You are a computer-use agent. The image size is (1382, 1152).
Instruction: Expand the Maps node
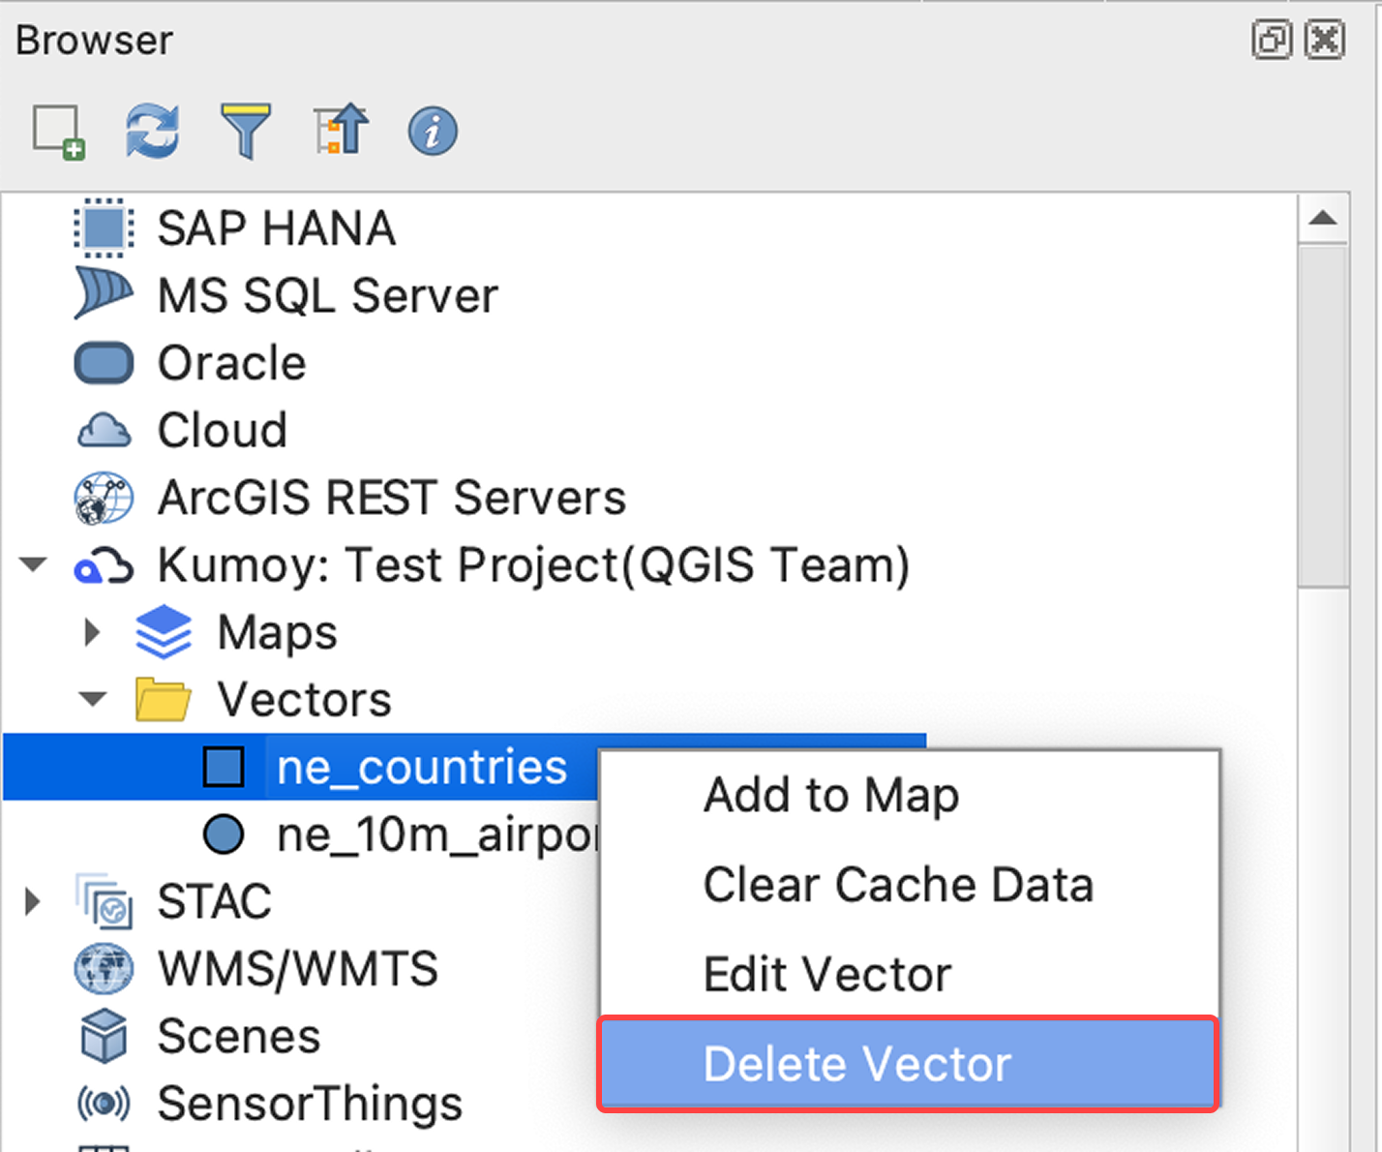(92, 632)
